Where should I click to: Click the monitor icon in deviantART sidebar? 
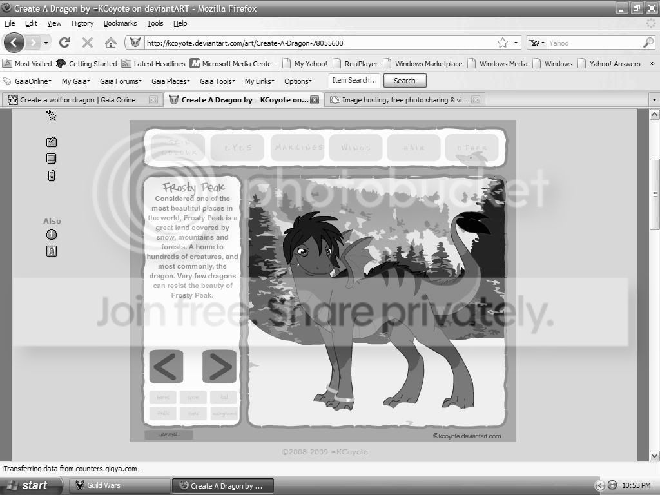point(52,159)
